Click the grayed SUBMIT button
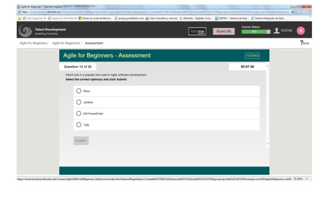Image resolution: width=329 pixels, height=207 pixels. 81,141
